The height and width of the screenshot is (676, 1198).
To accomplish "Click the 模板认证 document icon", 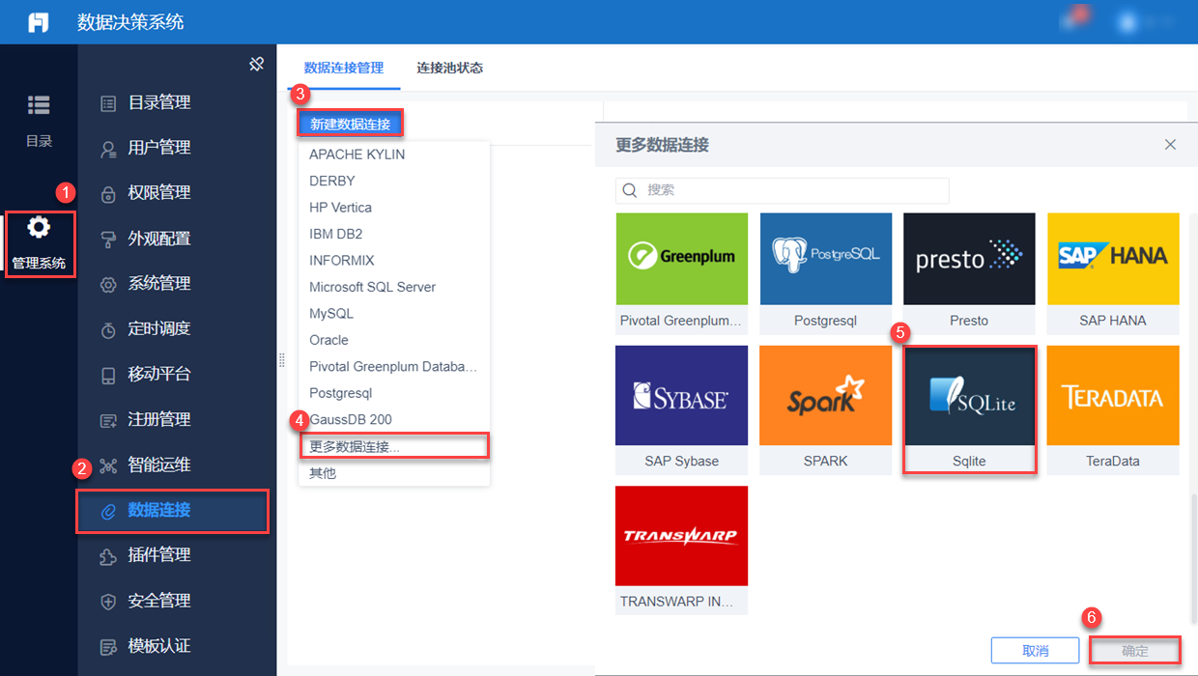I will [108, 646].
